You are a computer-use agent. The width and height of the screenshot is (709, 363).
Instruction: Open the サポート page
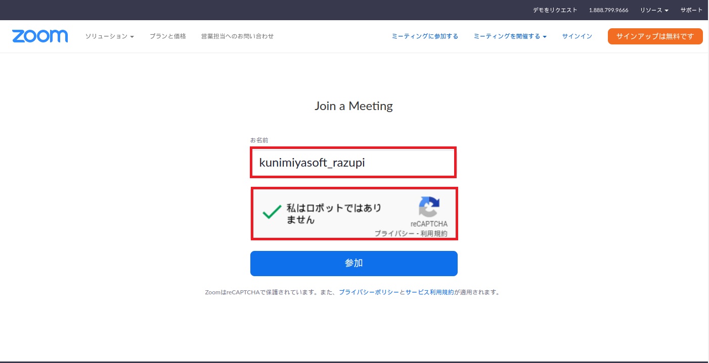tap(691, 10)
